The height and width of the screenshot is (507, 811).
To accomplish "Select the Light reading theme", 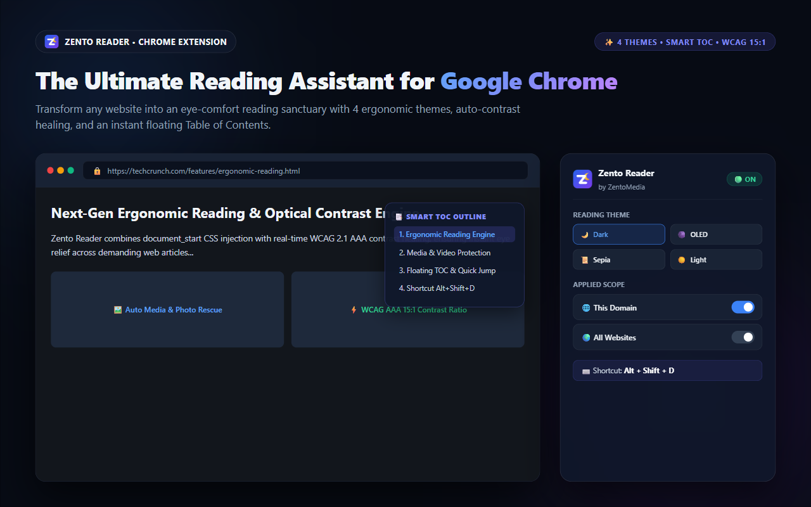I will [x=716, y=260].
